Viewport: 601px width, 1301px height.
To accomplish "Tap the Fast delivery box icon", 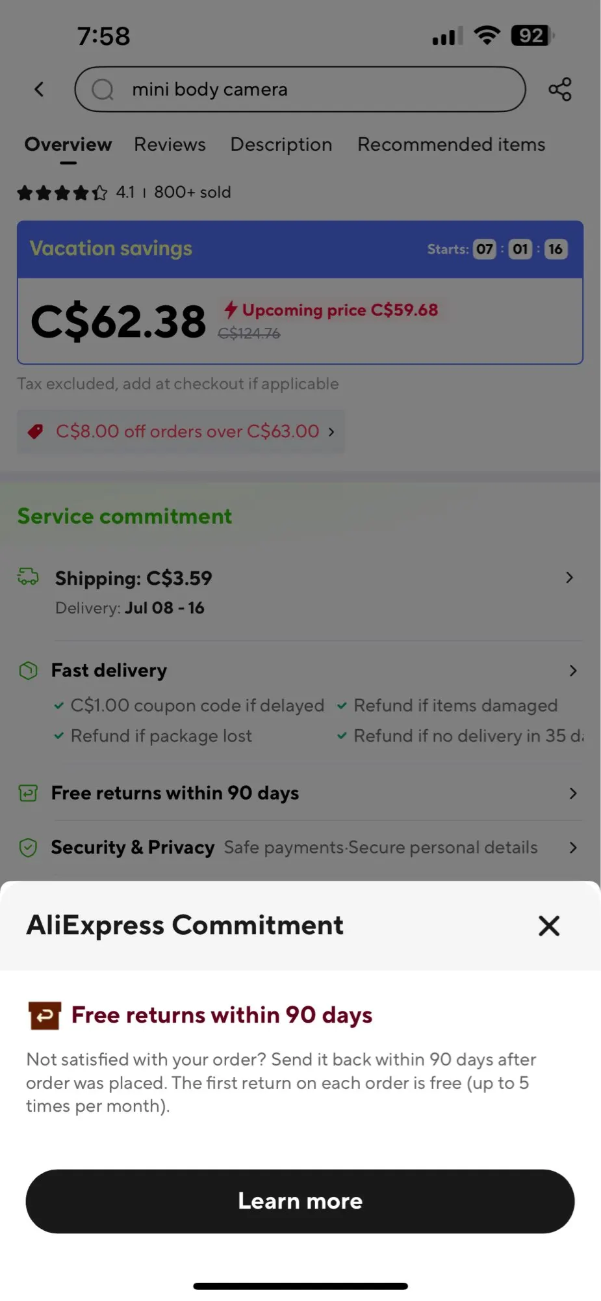I will (x=28, y=670).
